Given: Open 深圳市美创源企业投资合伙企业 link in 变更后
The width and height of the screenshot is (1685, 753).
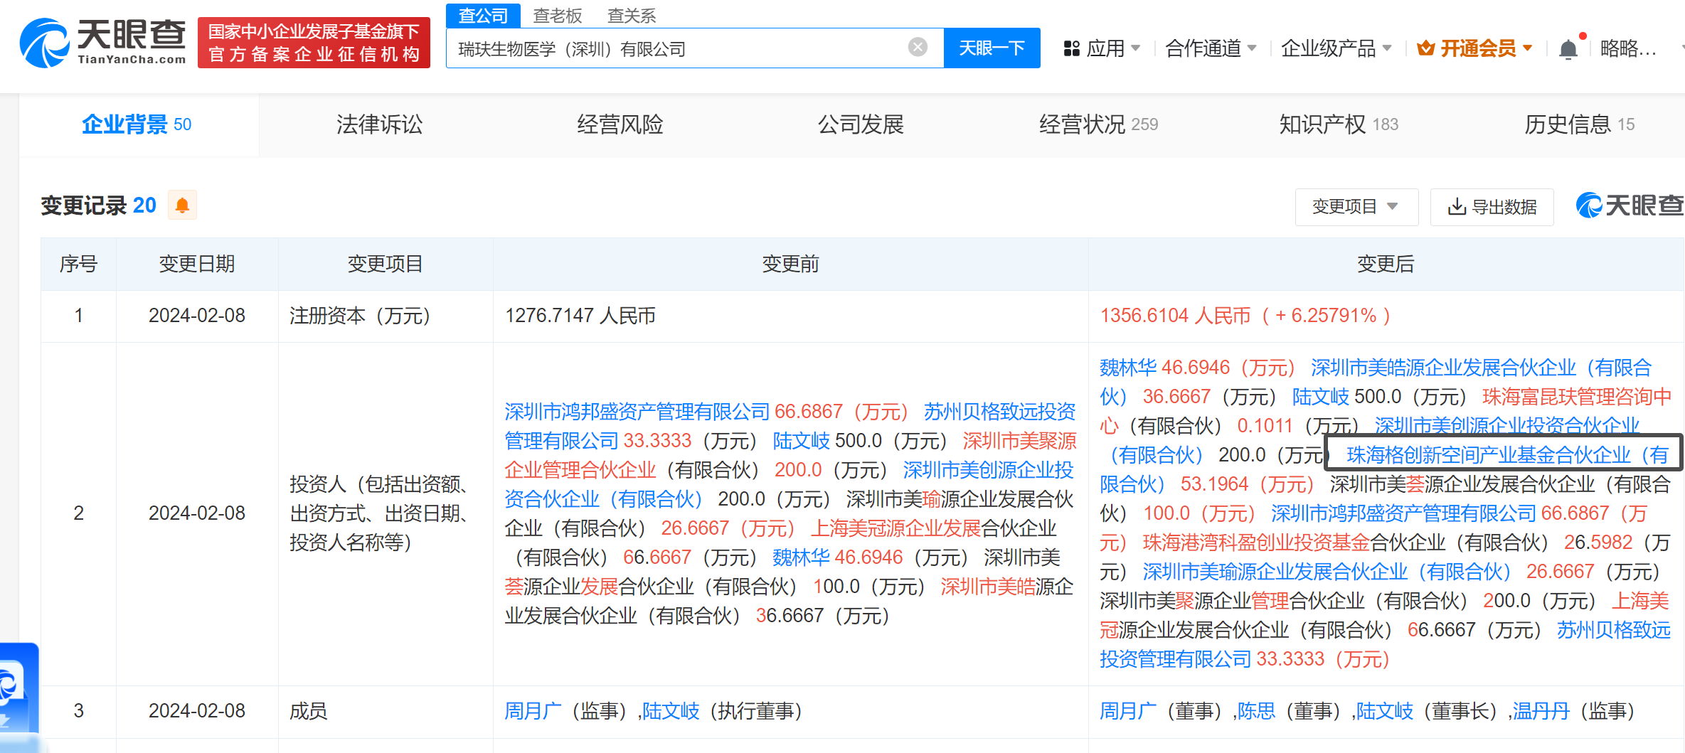Looking at the screenshot, I should (1507, 426).
